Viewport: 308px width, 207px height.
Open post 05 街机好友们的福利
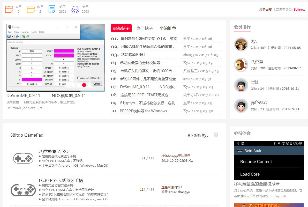(148, 71)
